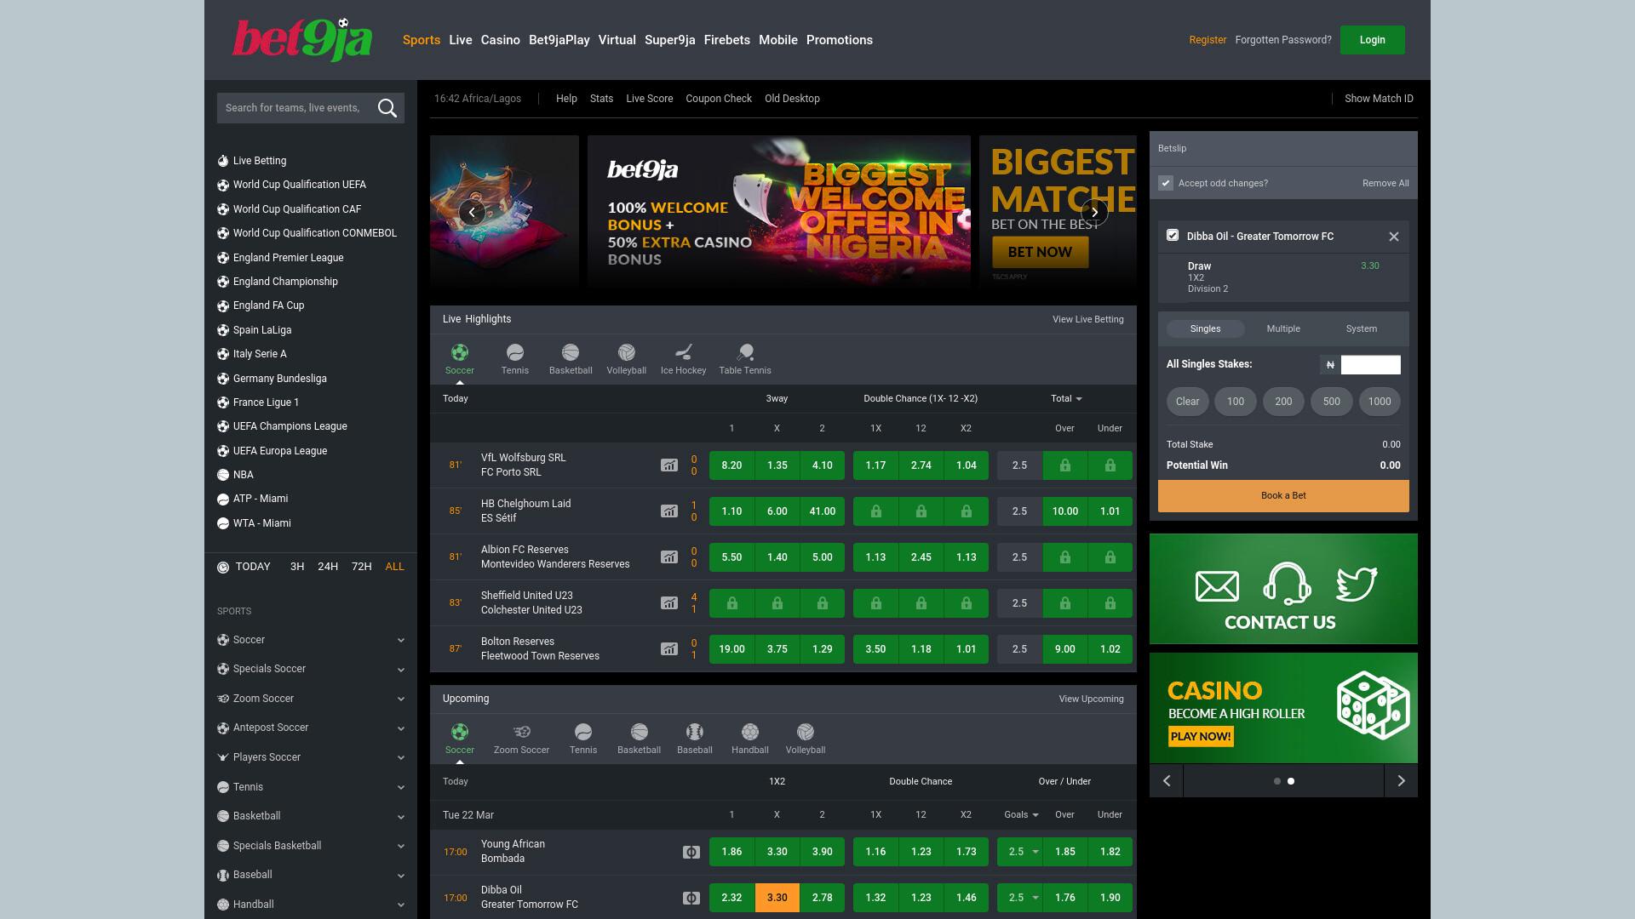Open the Casino top menu
Screen dimensions: 1635x919
pyautogui.click(x=501, y=40)
